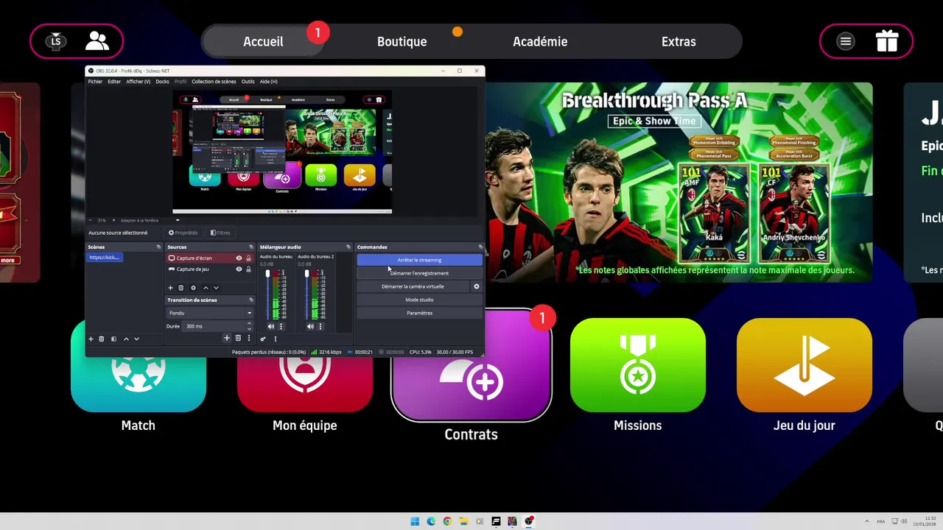This screenshot has height=530, width=943.
Task: Open Fondu transition dropdown
Action: [x=210, y=313]
